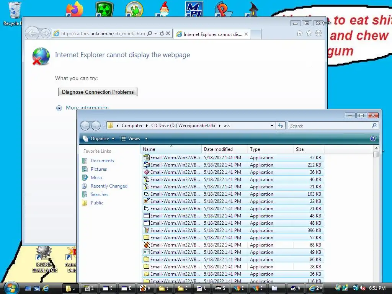Stop loading the page in Internet Explorer
Screen dimensions: 392x294
(168, 33)
